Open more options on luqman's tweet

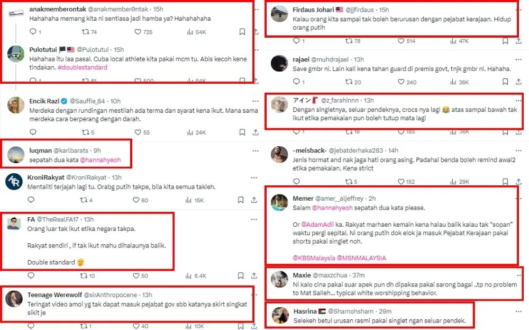pyautogui.click(x=256, y=151)
